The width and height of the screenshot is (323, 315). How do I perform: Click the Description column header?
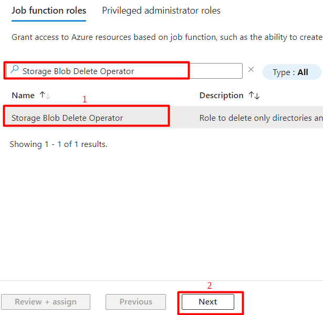pyautogui.click(x=222, y=96)
